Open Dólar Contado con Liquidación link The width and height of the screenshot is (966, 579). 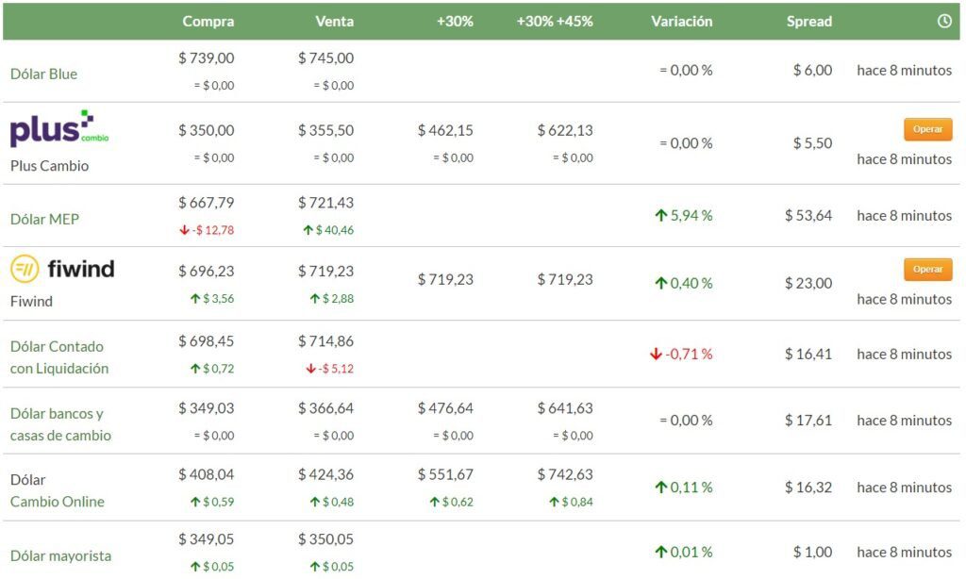coord(58,357)
